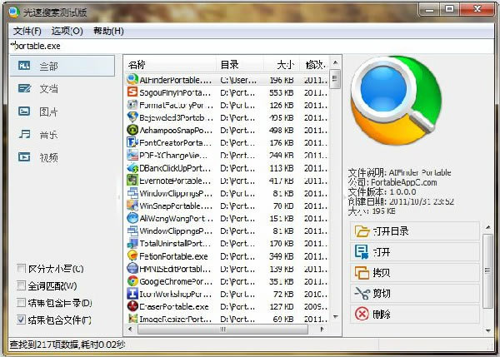Click the horizontal scrollbar thumb of results

click(222, 329)
